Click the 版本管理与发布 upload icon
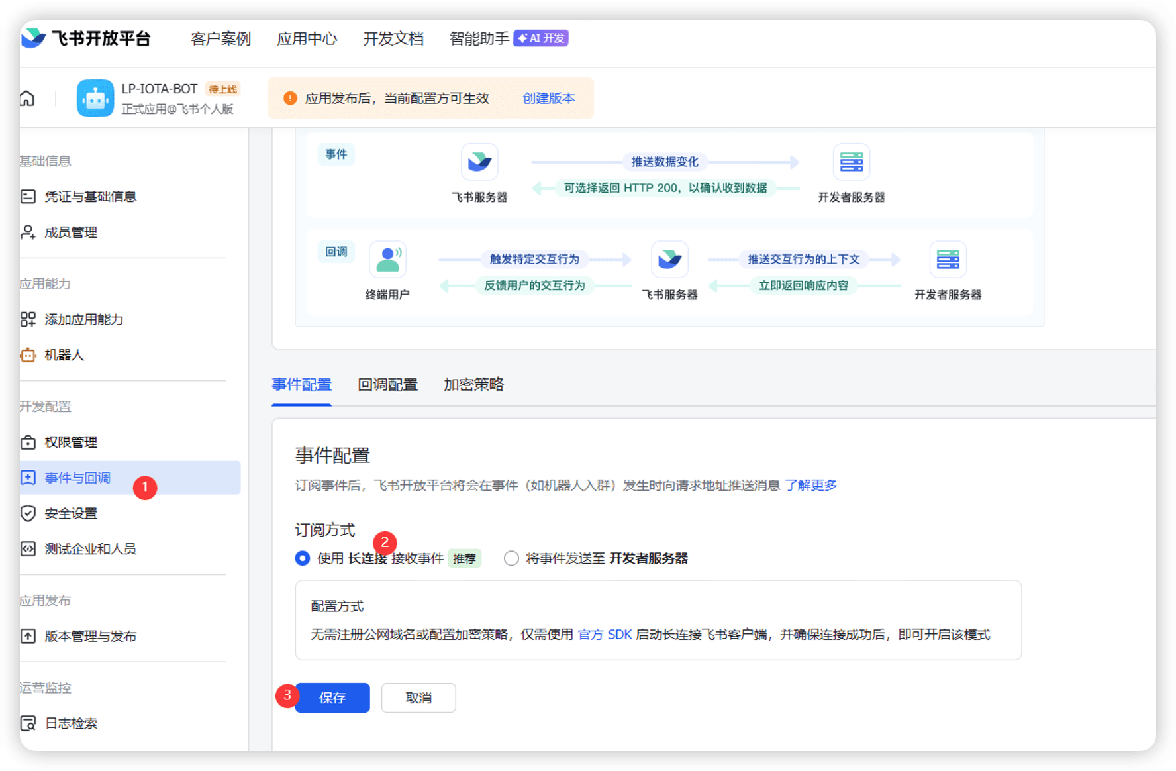Screen dimensions: 1176x771 coord(28,636)
